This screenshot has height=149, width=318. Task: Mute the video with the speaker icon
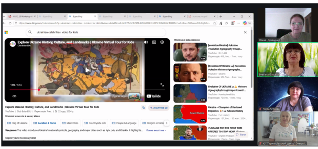pos(146,42)
